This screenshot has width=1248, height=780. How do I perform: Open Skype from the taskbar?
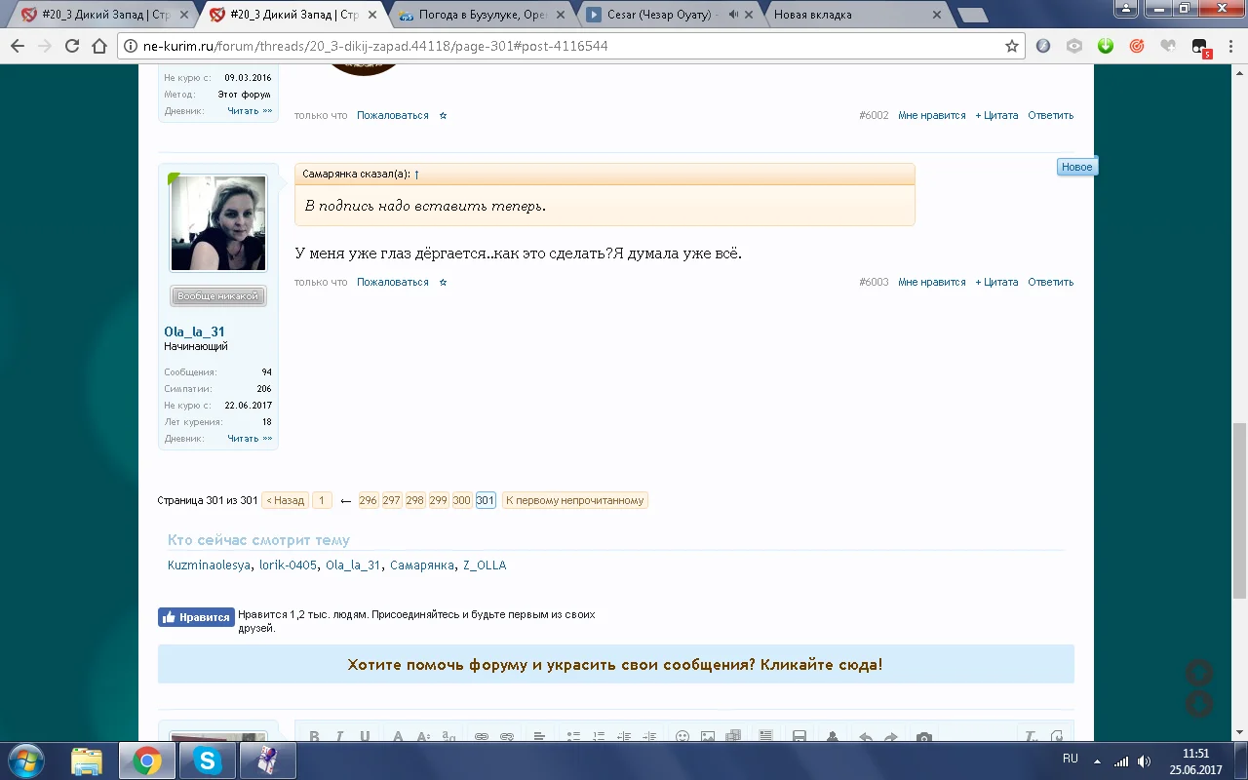pyautogui.click(x=208, y=760)
